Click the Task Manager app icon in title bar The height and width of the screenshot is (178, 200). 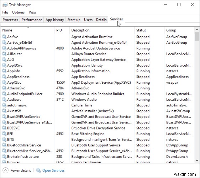[5, 5]
